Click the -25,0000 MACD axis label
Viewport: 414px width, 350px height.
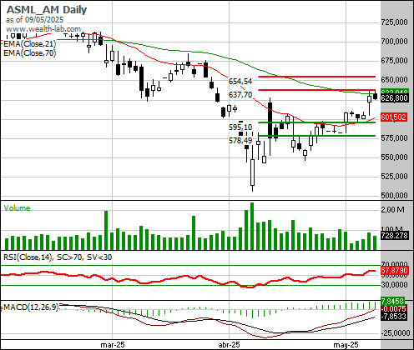click(x=395, y=332)
